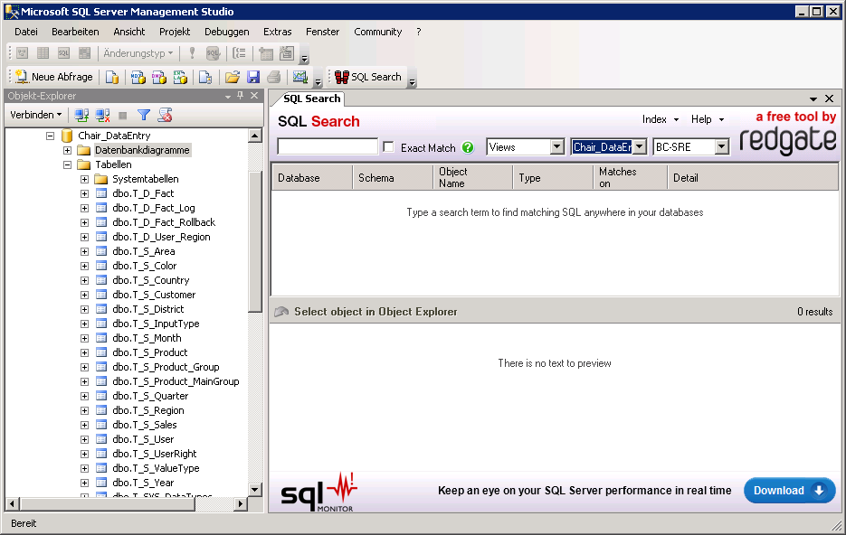
Task: Open the Projekt menu
Action: click(x=175, y=32)
